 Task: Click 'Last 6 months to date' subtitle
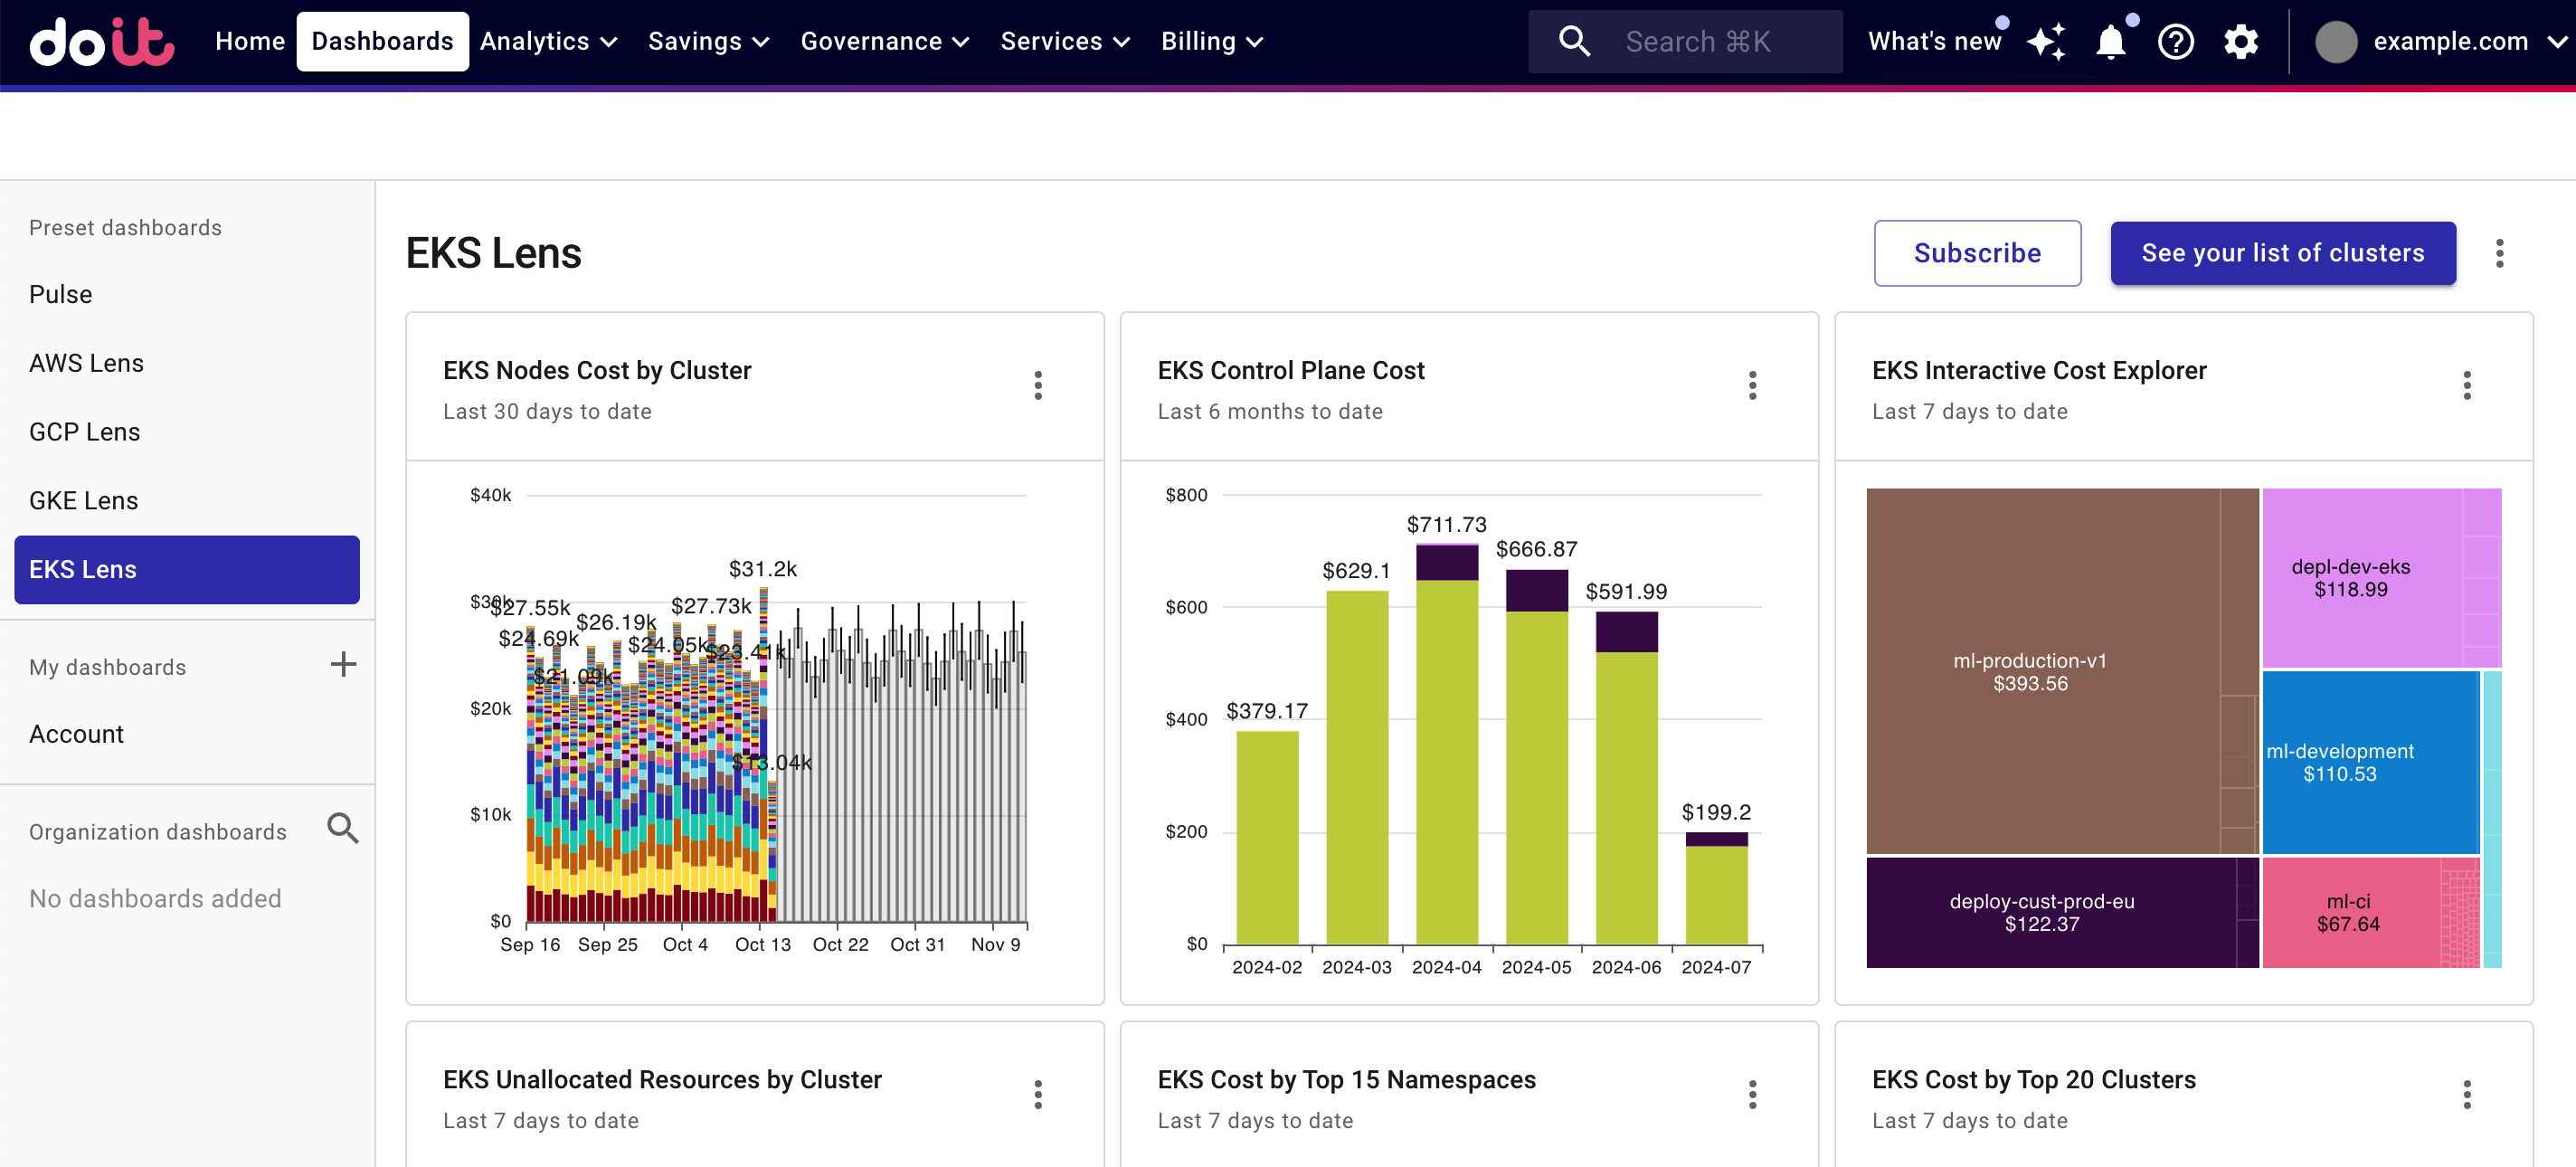point(1269,411)
